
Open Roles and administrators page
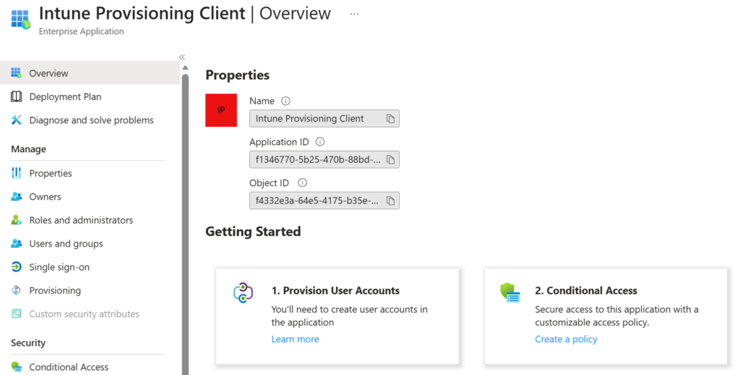tap(81, 220)
